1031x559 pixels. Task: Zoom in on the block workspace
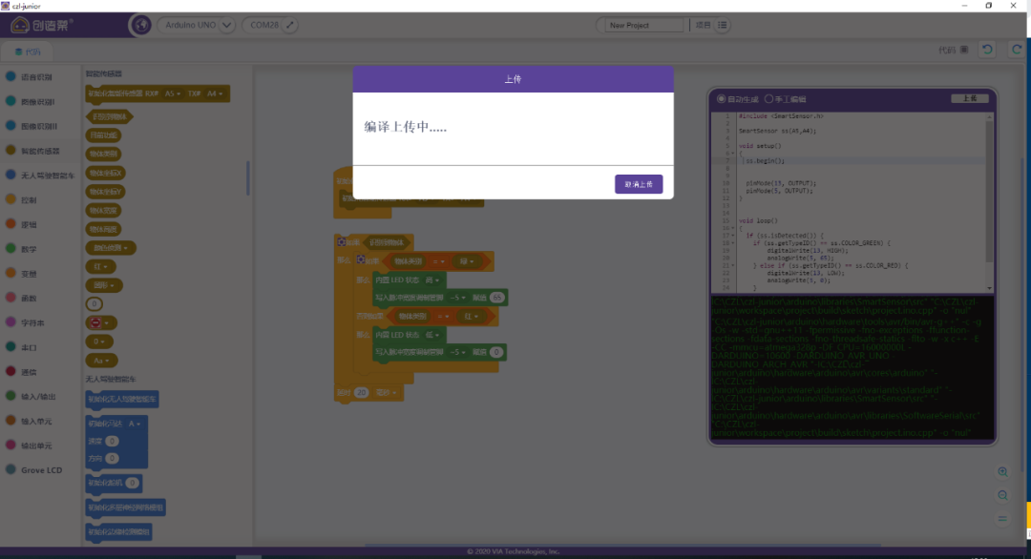click(1002, 472)
